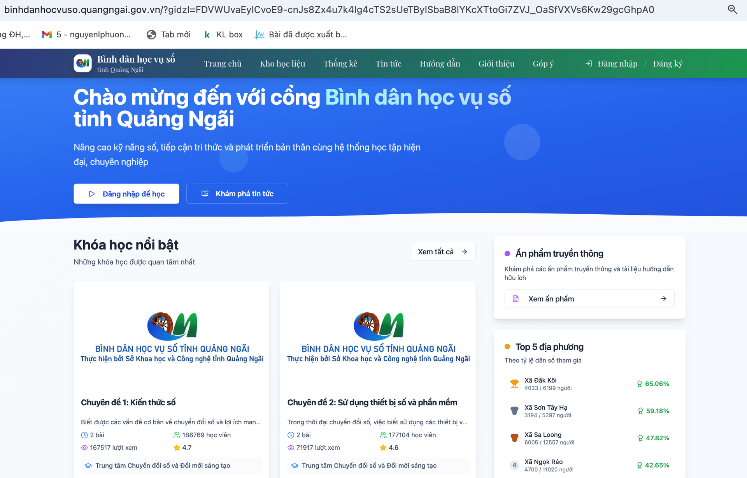
Task: Open the magnifier search icon in browser toolbar
Action: click(733, 9)
